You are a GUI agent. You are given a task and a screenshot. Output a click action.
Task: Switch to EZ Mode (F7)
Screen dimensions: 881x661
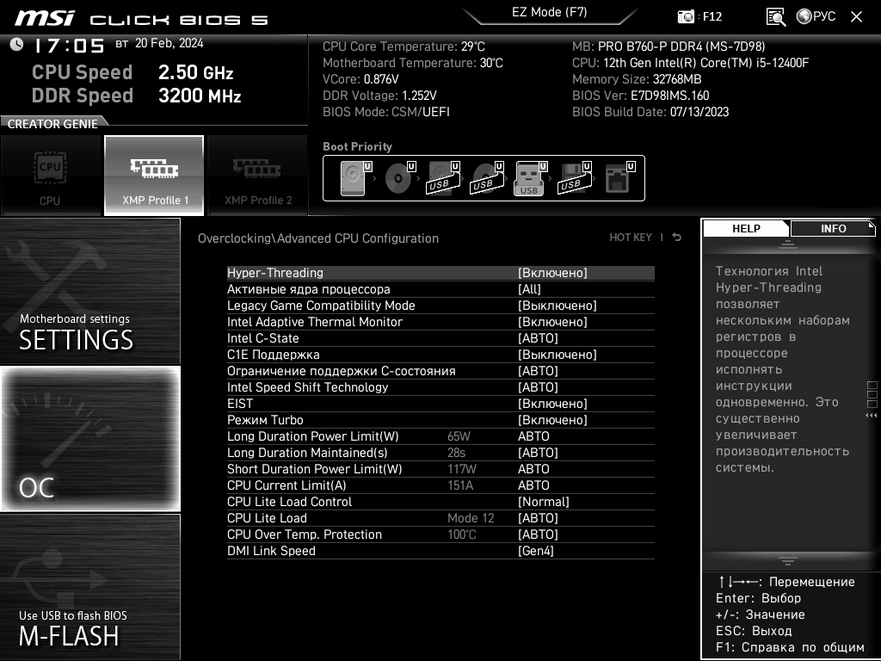pyautogui.click(x=549, y=12)
